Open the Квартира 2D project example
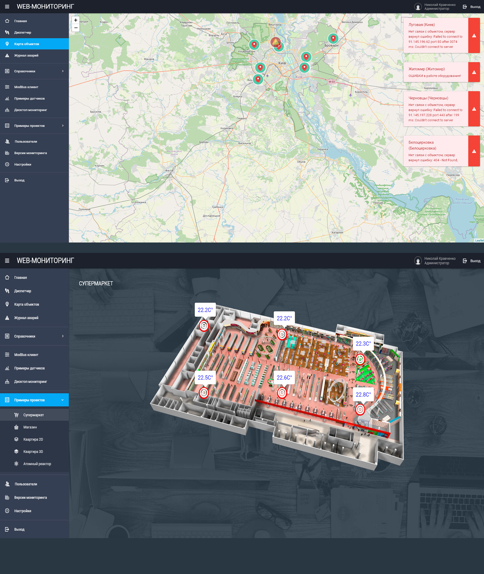The height and width of the screenshot is (574, 484). coord(33,439)
